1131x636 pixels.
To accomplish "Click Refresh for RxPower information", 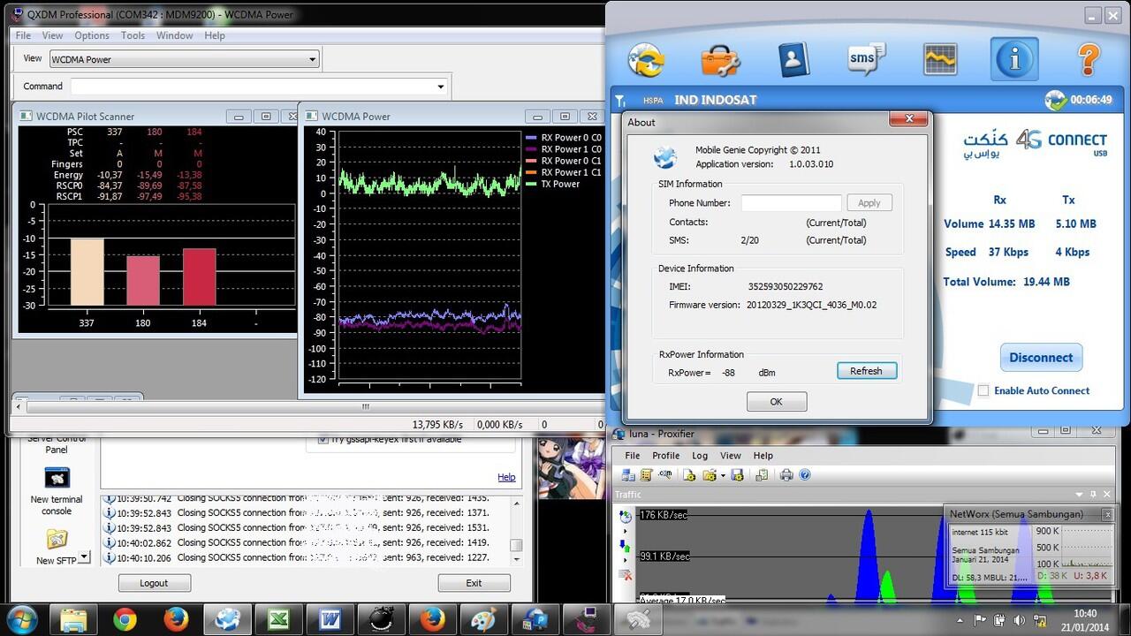I will pos(866,371).
